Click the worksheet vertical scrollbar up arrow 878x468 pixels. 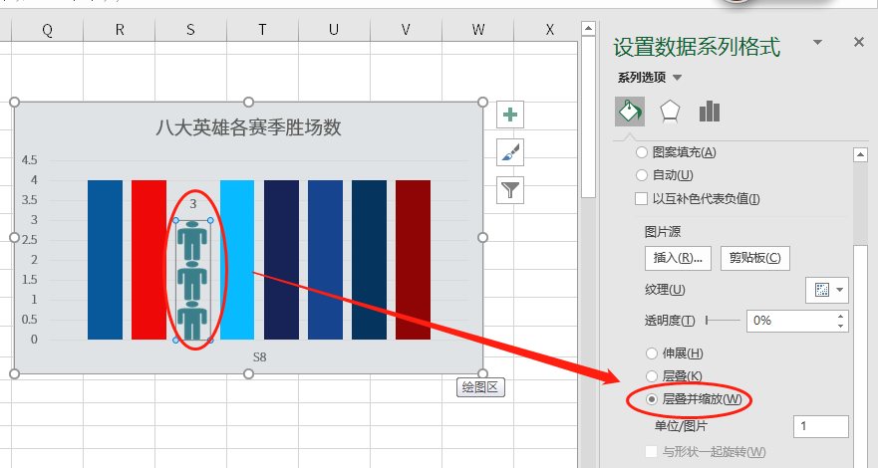(588, 28)
